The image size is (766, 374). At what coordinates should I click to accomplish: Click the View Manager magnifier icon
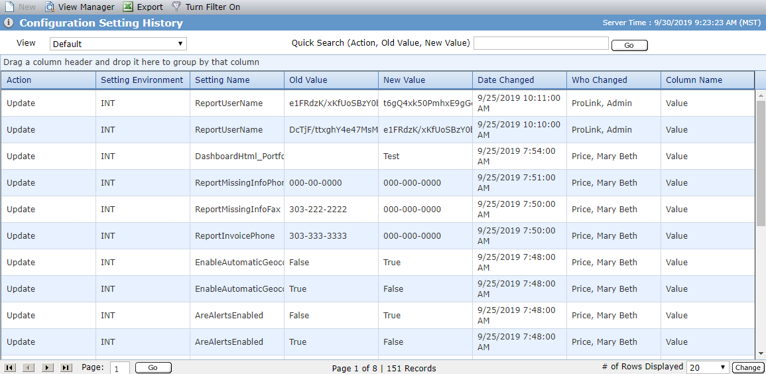pos(50,7)
